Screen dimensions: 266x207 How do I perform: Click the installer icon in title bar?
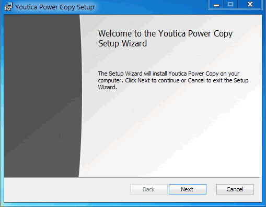click(x=8, y=7)
